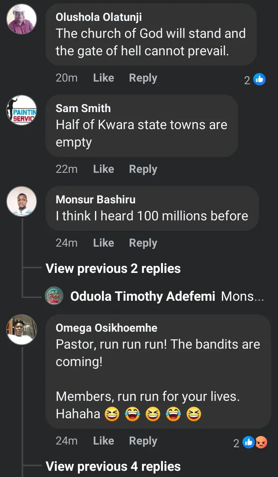Reply to Olushola Olatunji's comment
The height and width of the screenshot is (477, 278).
[143, 78]
